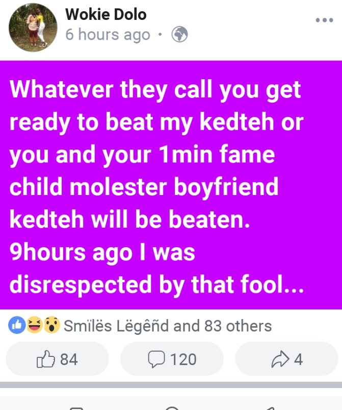This screenshot has height=410, width=342.
Task: View Smïlës Lëgêñd and 83 others reactions
Action: click(x=167, y=326)
